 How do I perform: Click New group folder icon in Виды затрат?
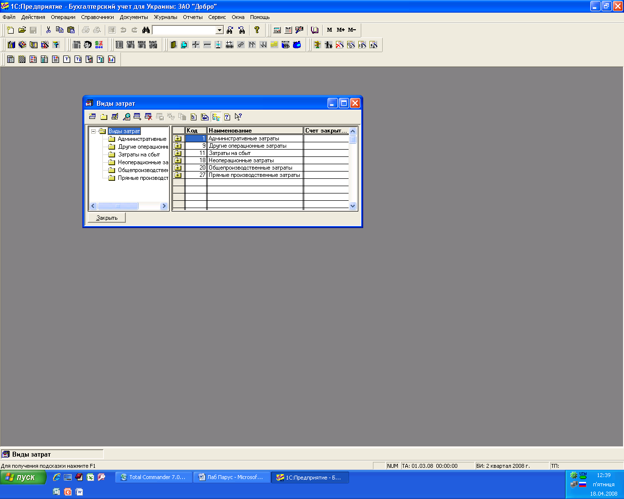pyautogui.click(x=104, y=116)
